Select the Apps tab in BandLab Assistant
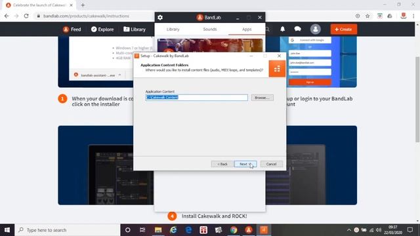The height and width of the screenshot is (236, 420). tap(247, 29)
